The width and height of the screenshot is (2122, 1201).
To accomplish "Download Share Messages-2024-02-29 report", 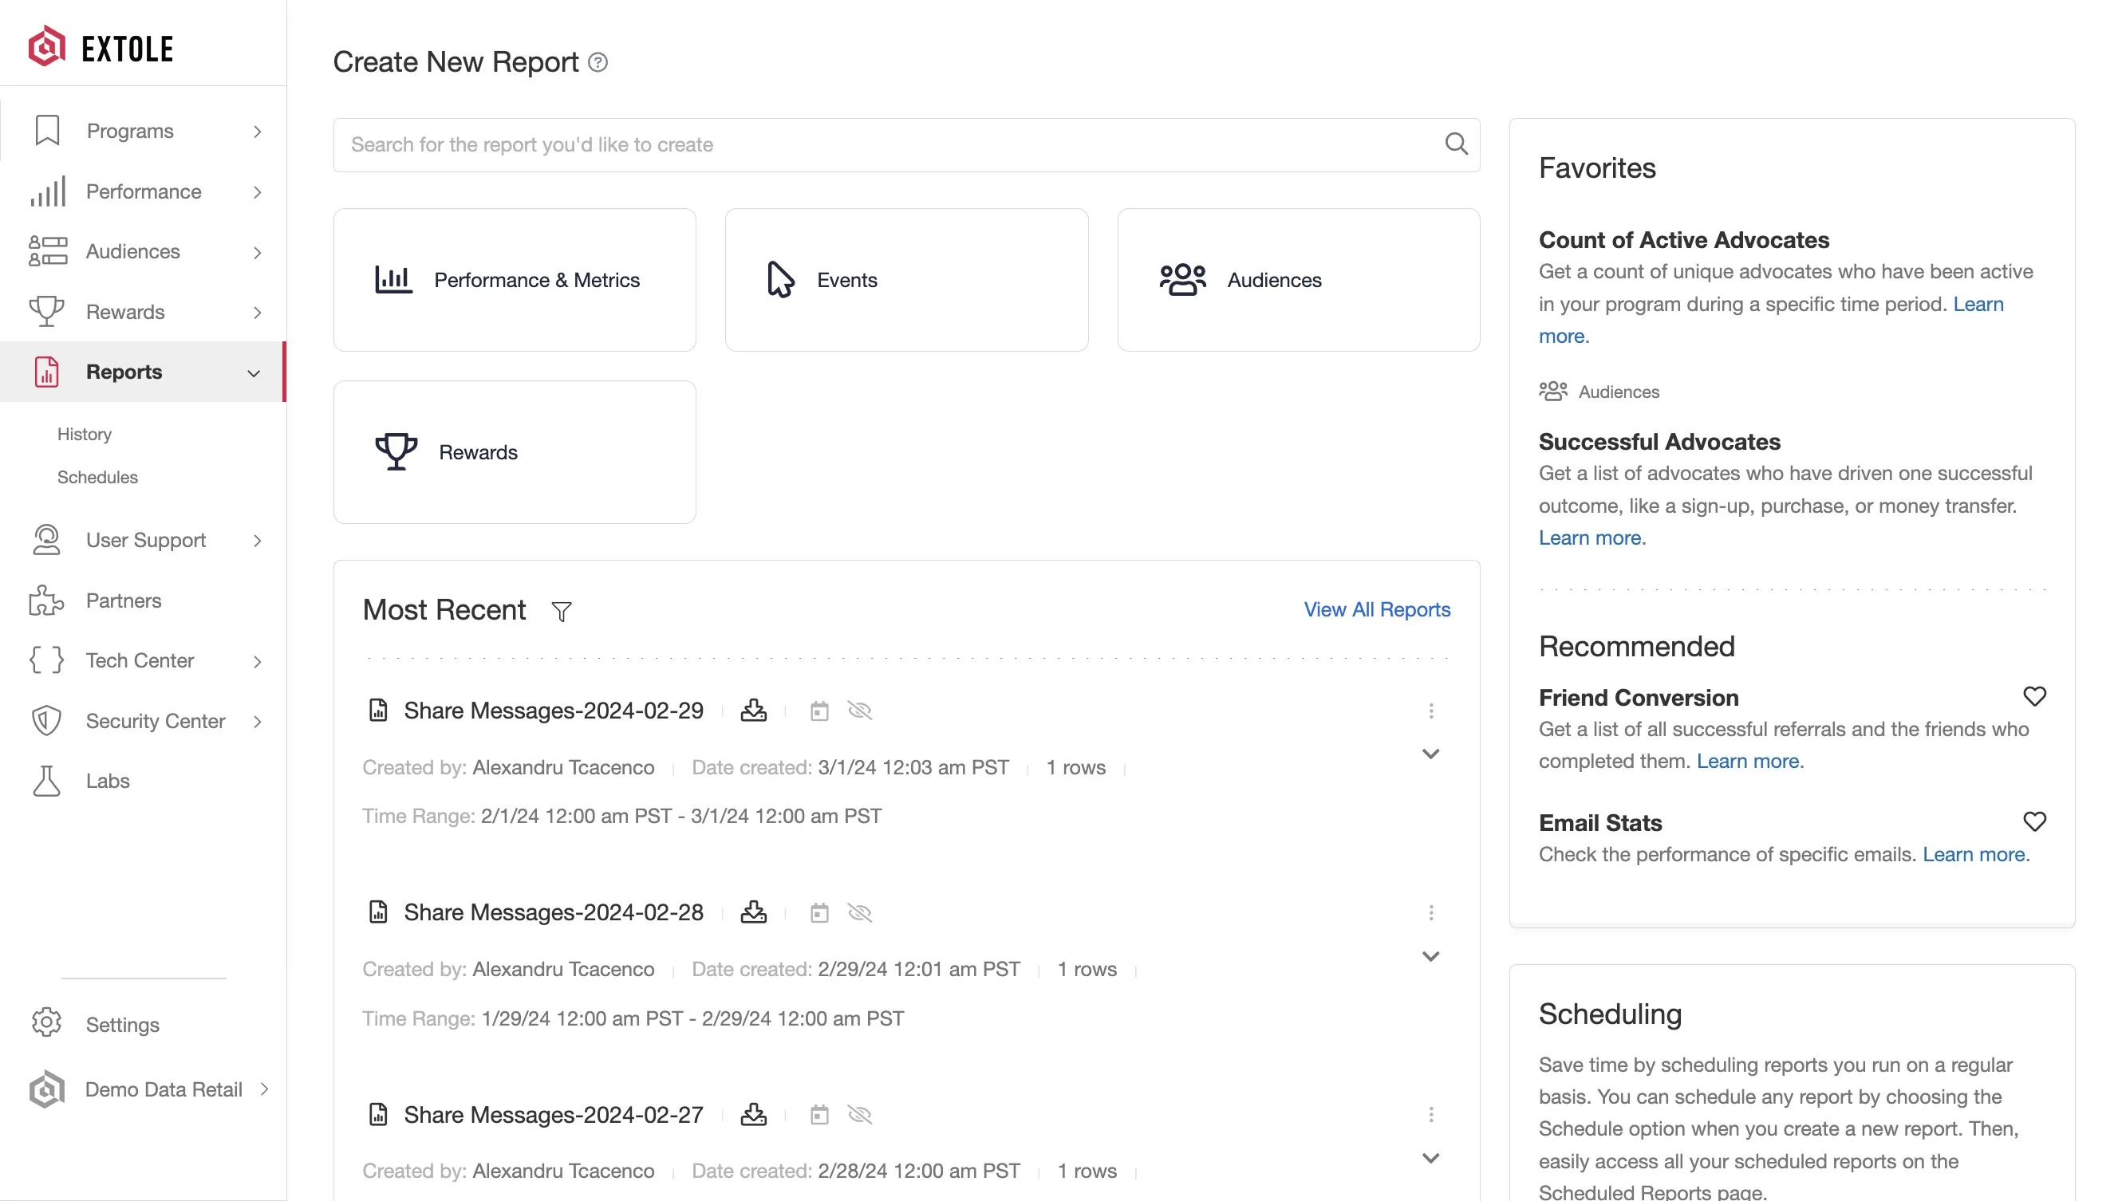I will (x=753, y=711).
